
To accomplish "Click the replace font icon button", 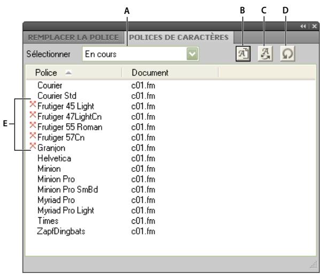I will click(x=265, y=54).
